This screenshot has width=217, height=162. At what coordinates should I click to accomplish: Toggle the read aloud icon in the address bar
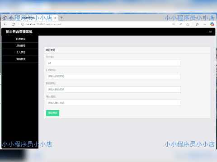click(180, 24)
